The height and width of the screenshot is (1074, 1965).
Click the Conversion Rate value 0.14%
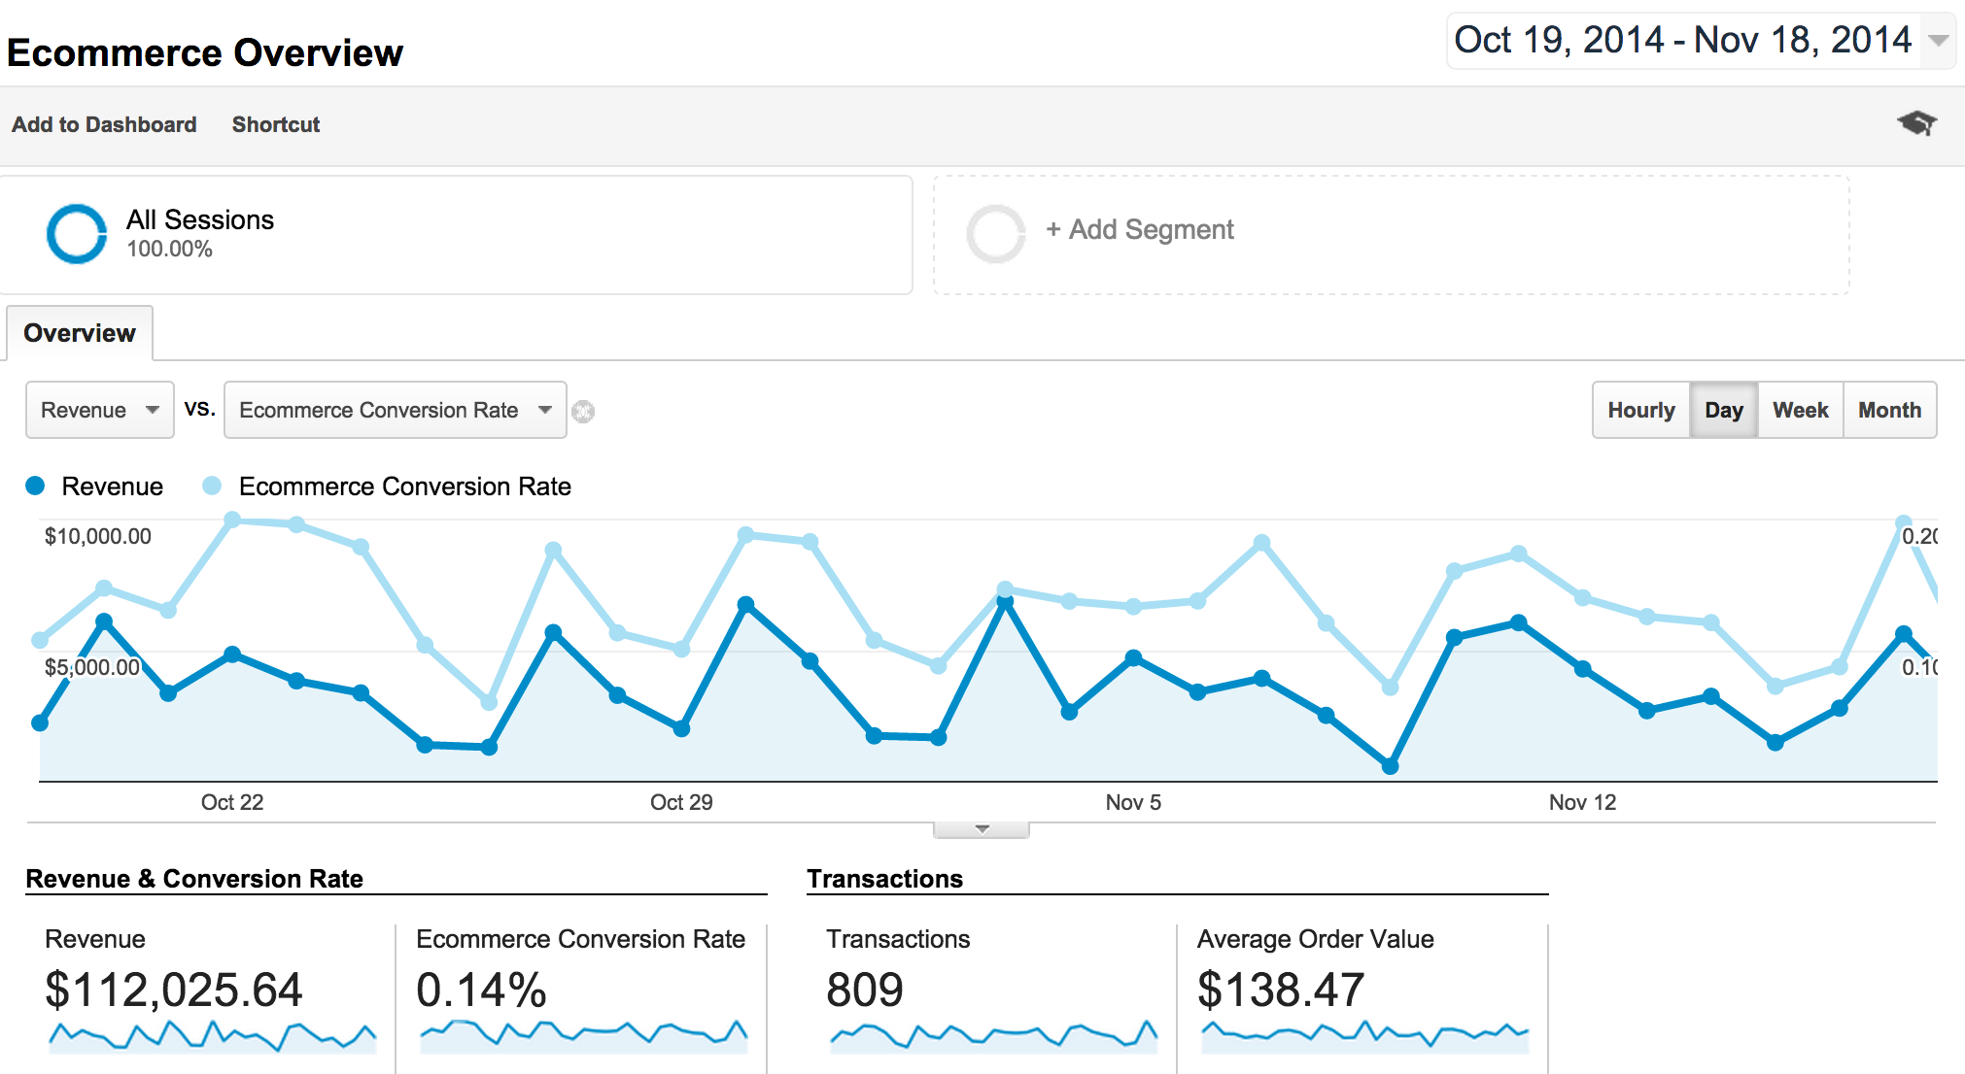481,990
